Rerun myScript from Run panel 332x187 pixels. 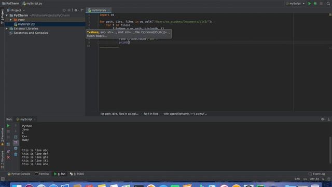point(8,126)
